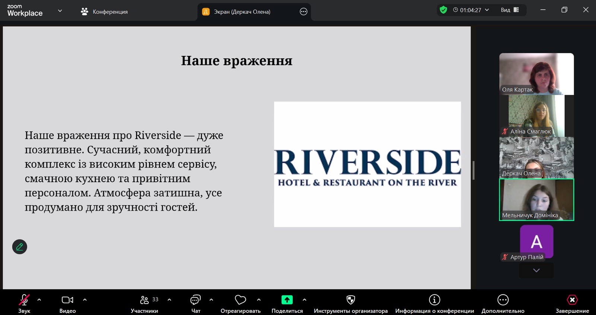596x315 pixels.
Task: Select Мельничук Домініка video thumbnail
Action: pyautogui.click(x=536, y=200)
